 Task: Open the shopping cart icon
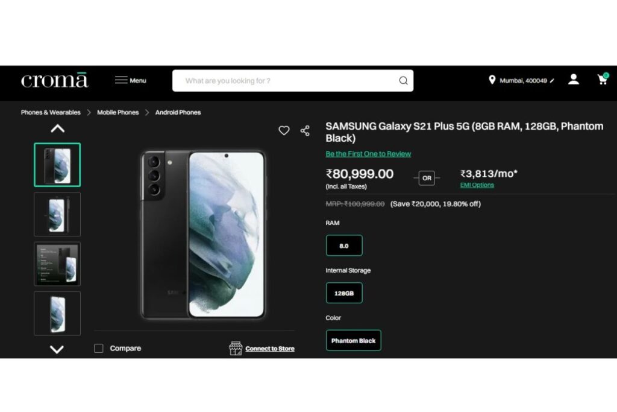(x=603, y=79)
